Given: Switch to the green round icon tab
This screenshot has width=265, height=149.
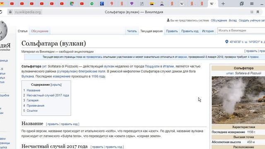Looking at the screenshot, I should coord(92,4).
